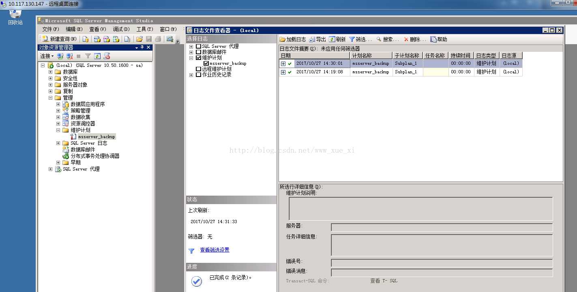Export the log using 导出

click(x=317, y=39)
